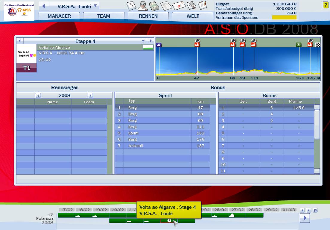Screen dimensions: 330x230
Task: Switch to previous year before 2008
Action: coord(38,96)
